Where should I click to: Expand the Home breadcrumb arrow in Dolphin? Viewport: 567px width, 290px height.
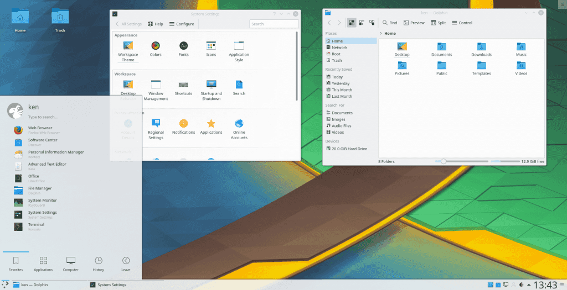(381, 33)
